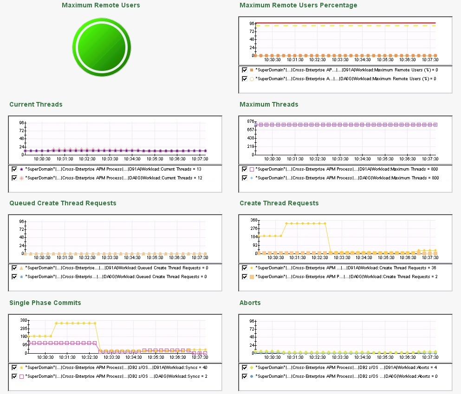Click orange square marker for D91A Remote Users legend
Viewport: 461px width, 394px height.
pyautogui.click(x=252, y=70)
